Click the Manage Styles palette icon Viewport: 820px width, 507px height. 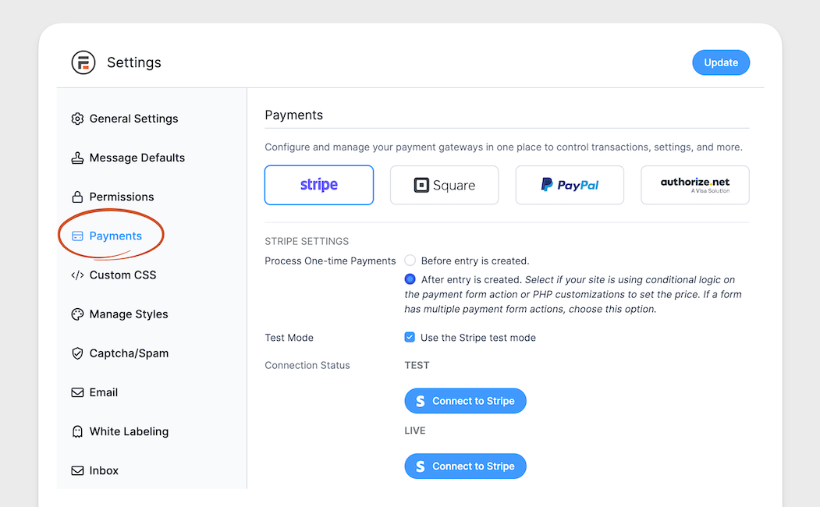77,314
